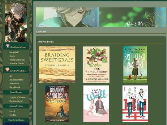Open Alhaitham's Study section header
This screenshot has height=125, width=167.
(x=16, y=46)
